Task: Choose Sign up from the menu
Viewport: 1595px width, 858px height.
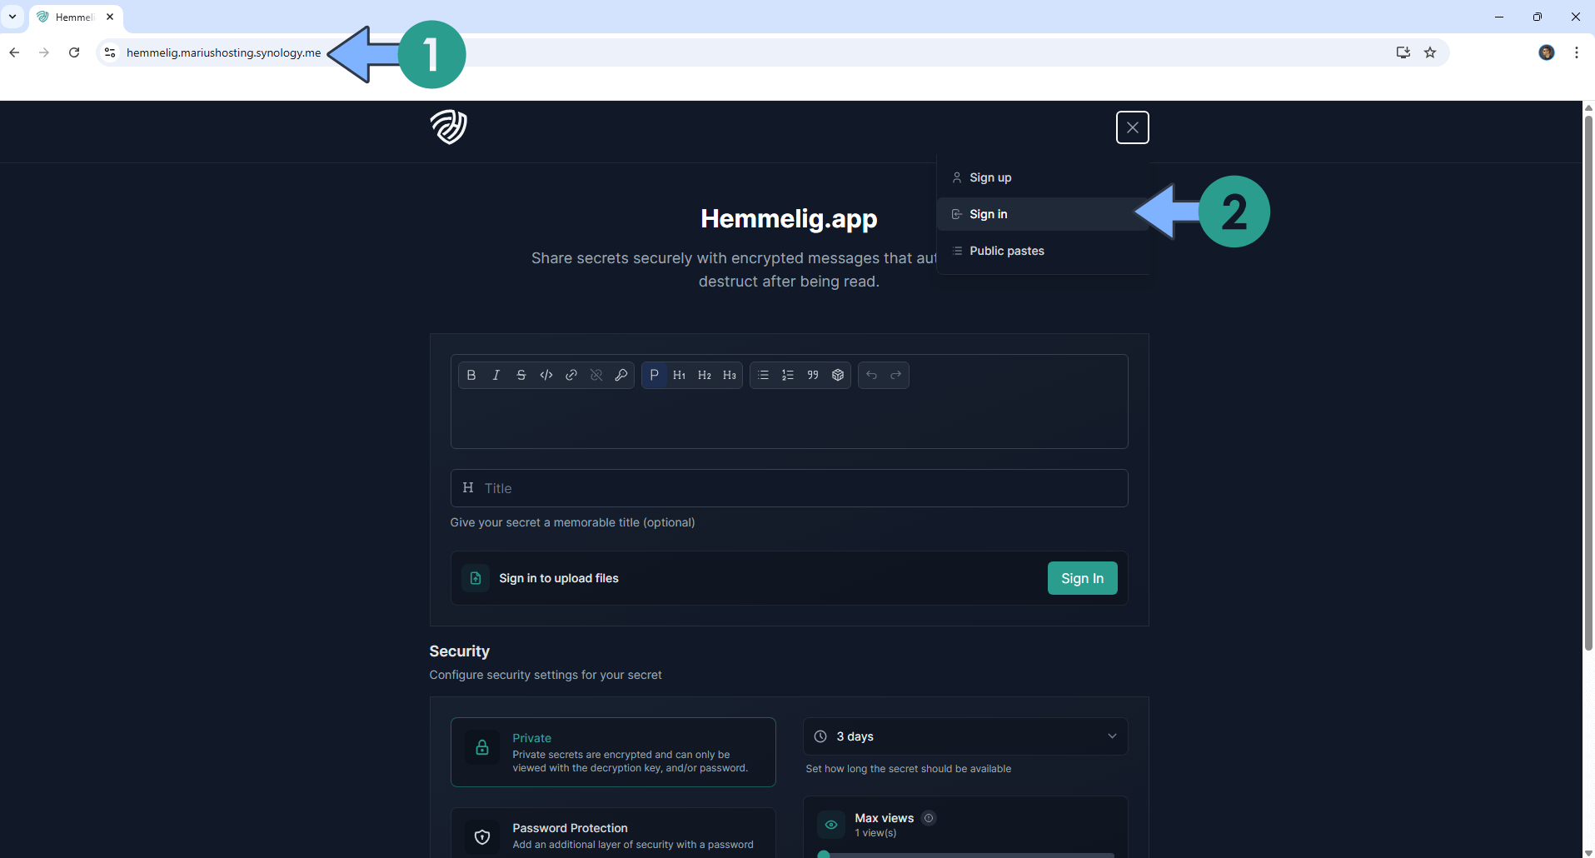Action: pyautogui.click(x=1043, y=177)
